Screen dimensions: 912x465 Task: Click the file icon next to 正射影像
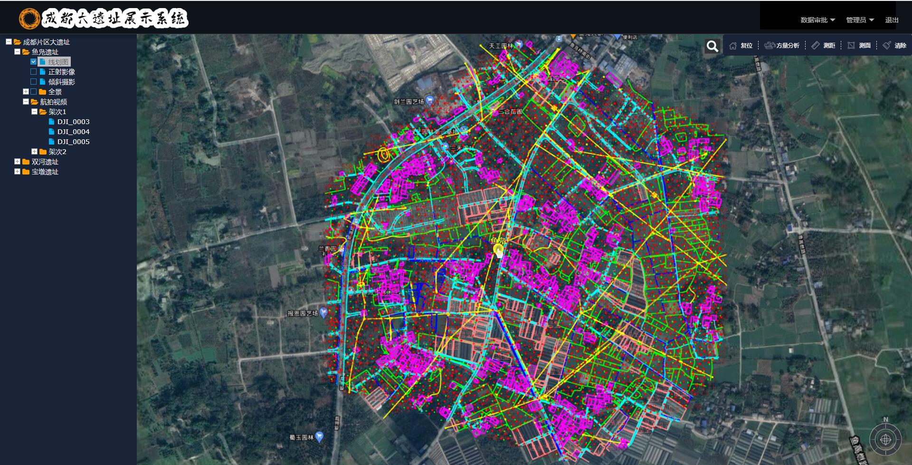point(42,72)
